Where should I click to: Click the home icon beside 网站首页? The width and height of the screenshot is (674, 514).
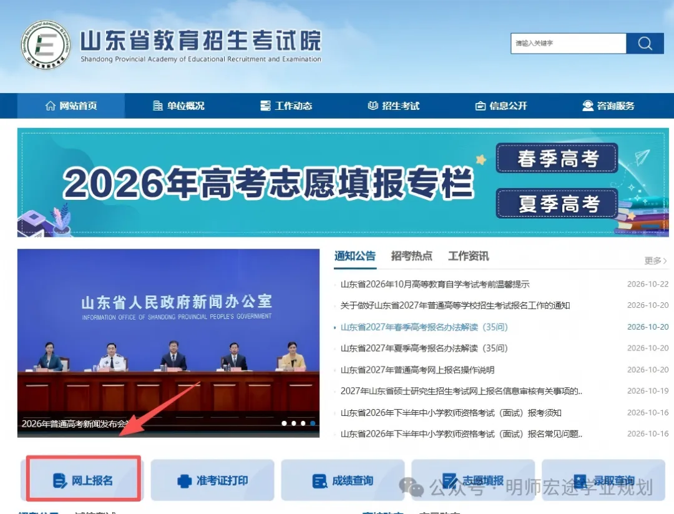pyautogui.click(x=51, y=106)
